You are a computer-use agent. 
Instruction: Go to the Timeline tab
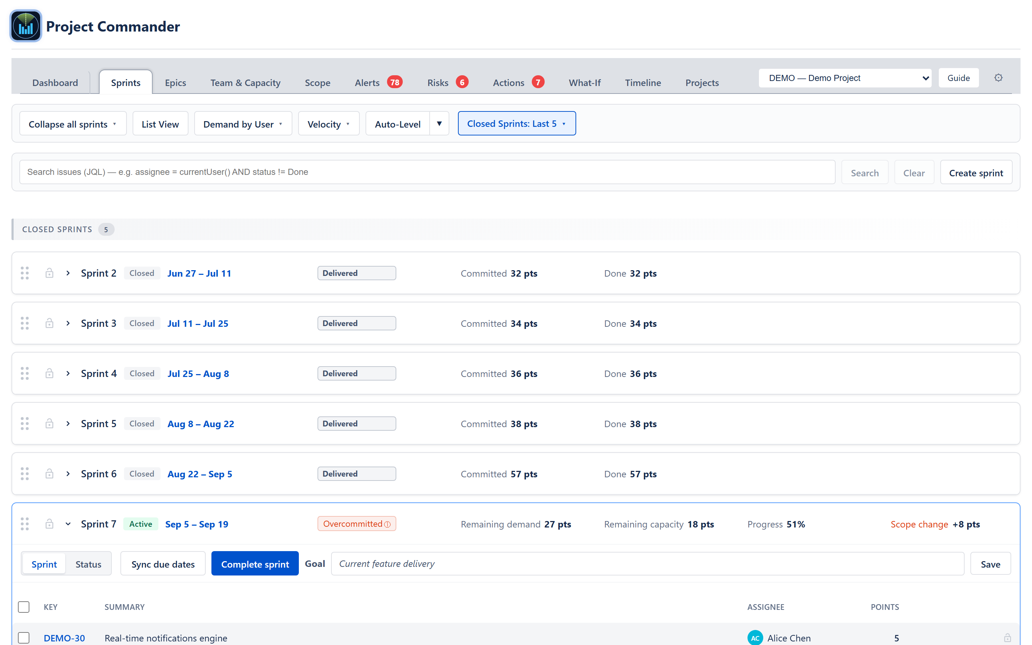pyautogui.click(x=642, y=82)
